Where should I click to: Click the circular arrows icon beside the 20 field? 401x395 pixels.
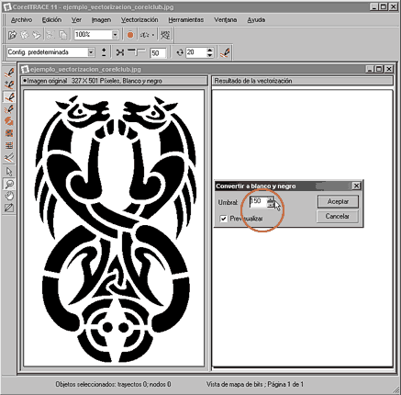tap(180, 52)
